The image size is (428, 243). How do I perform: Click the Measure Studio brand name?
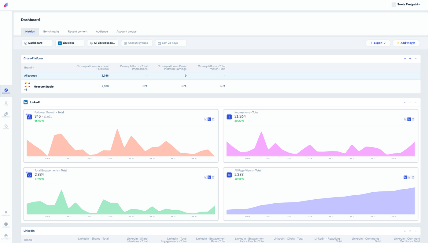pyautogui.click(x=43, y=87)
